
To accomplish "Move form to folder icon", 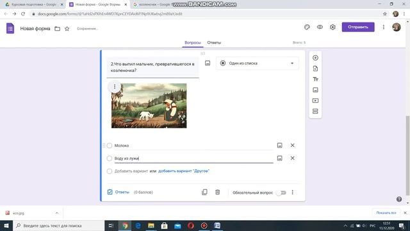I will point(57,28).
